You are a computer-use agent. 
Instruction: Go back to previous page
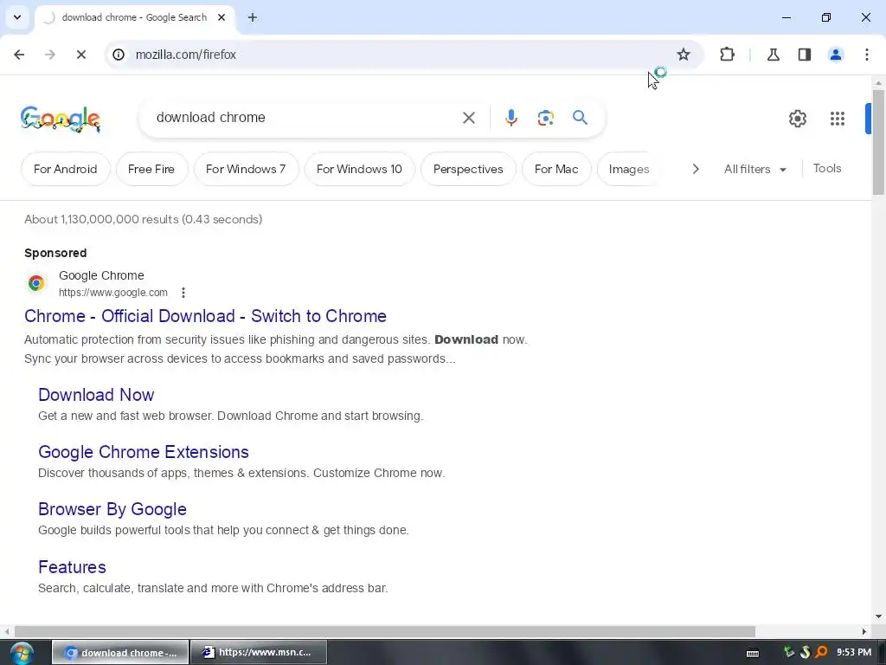[19, 55]
